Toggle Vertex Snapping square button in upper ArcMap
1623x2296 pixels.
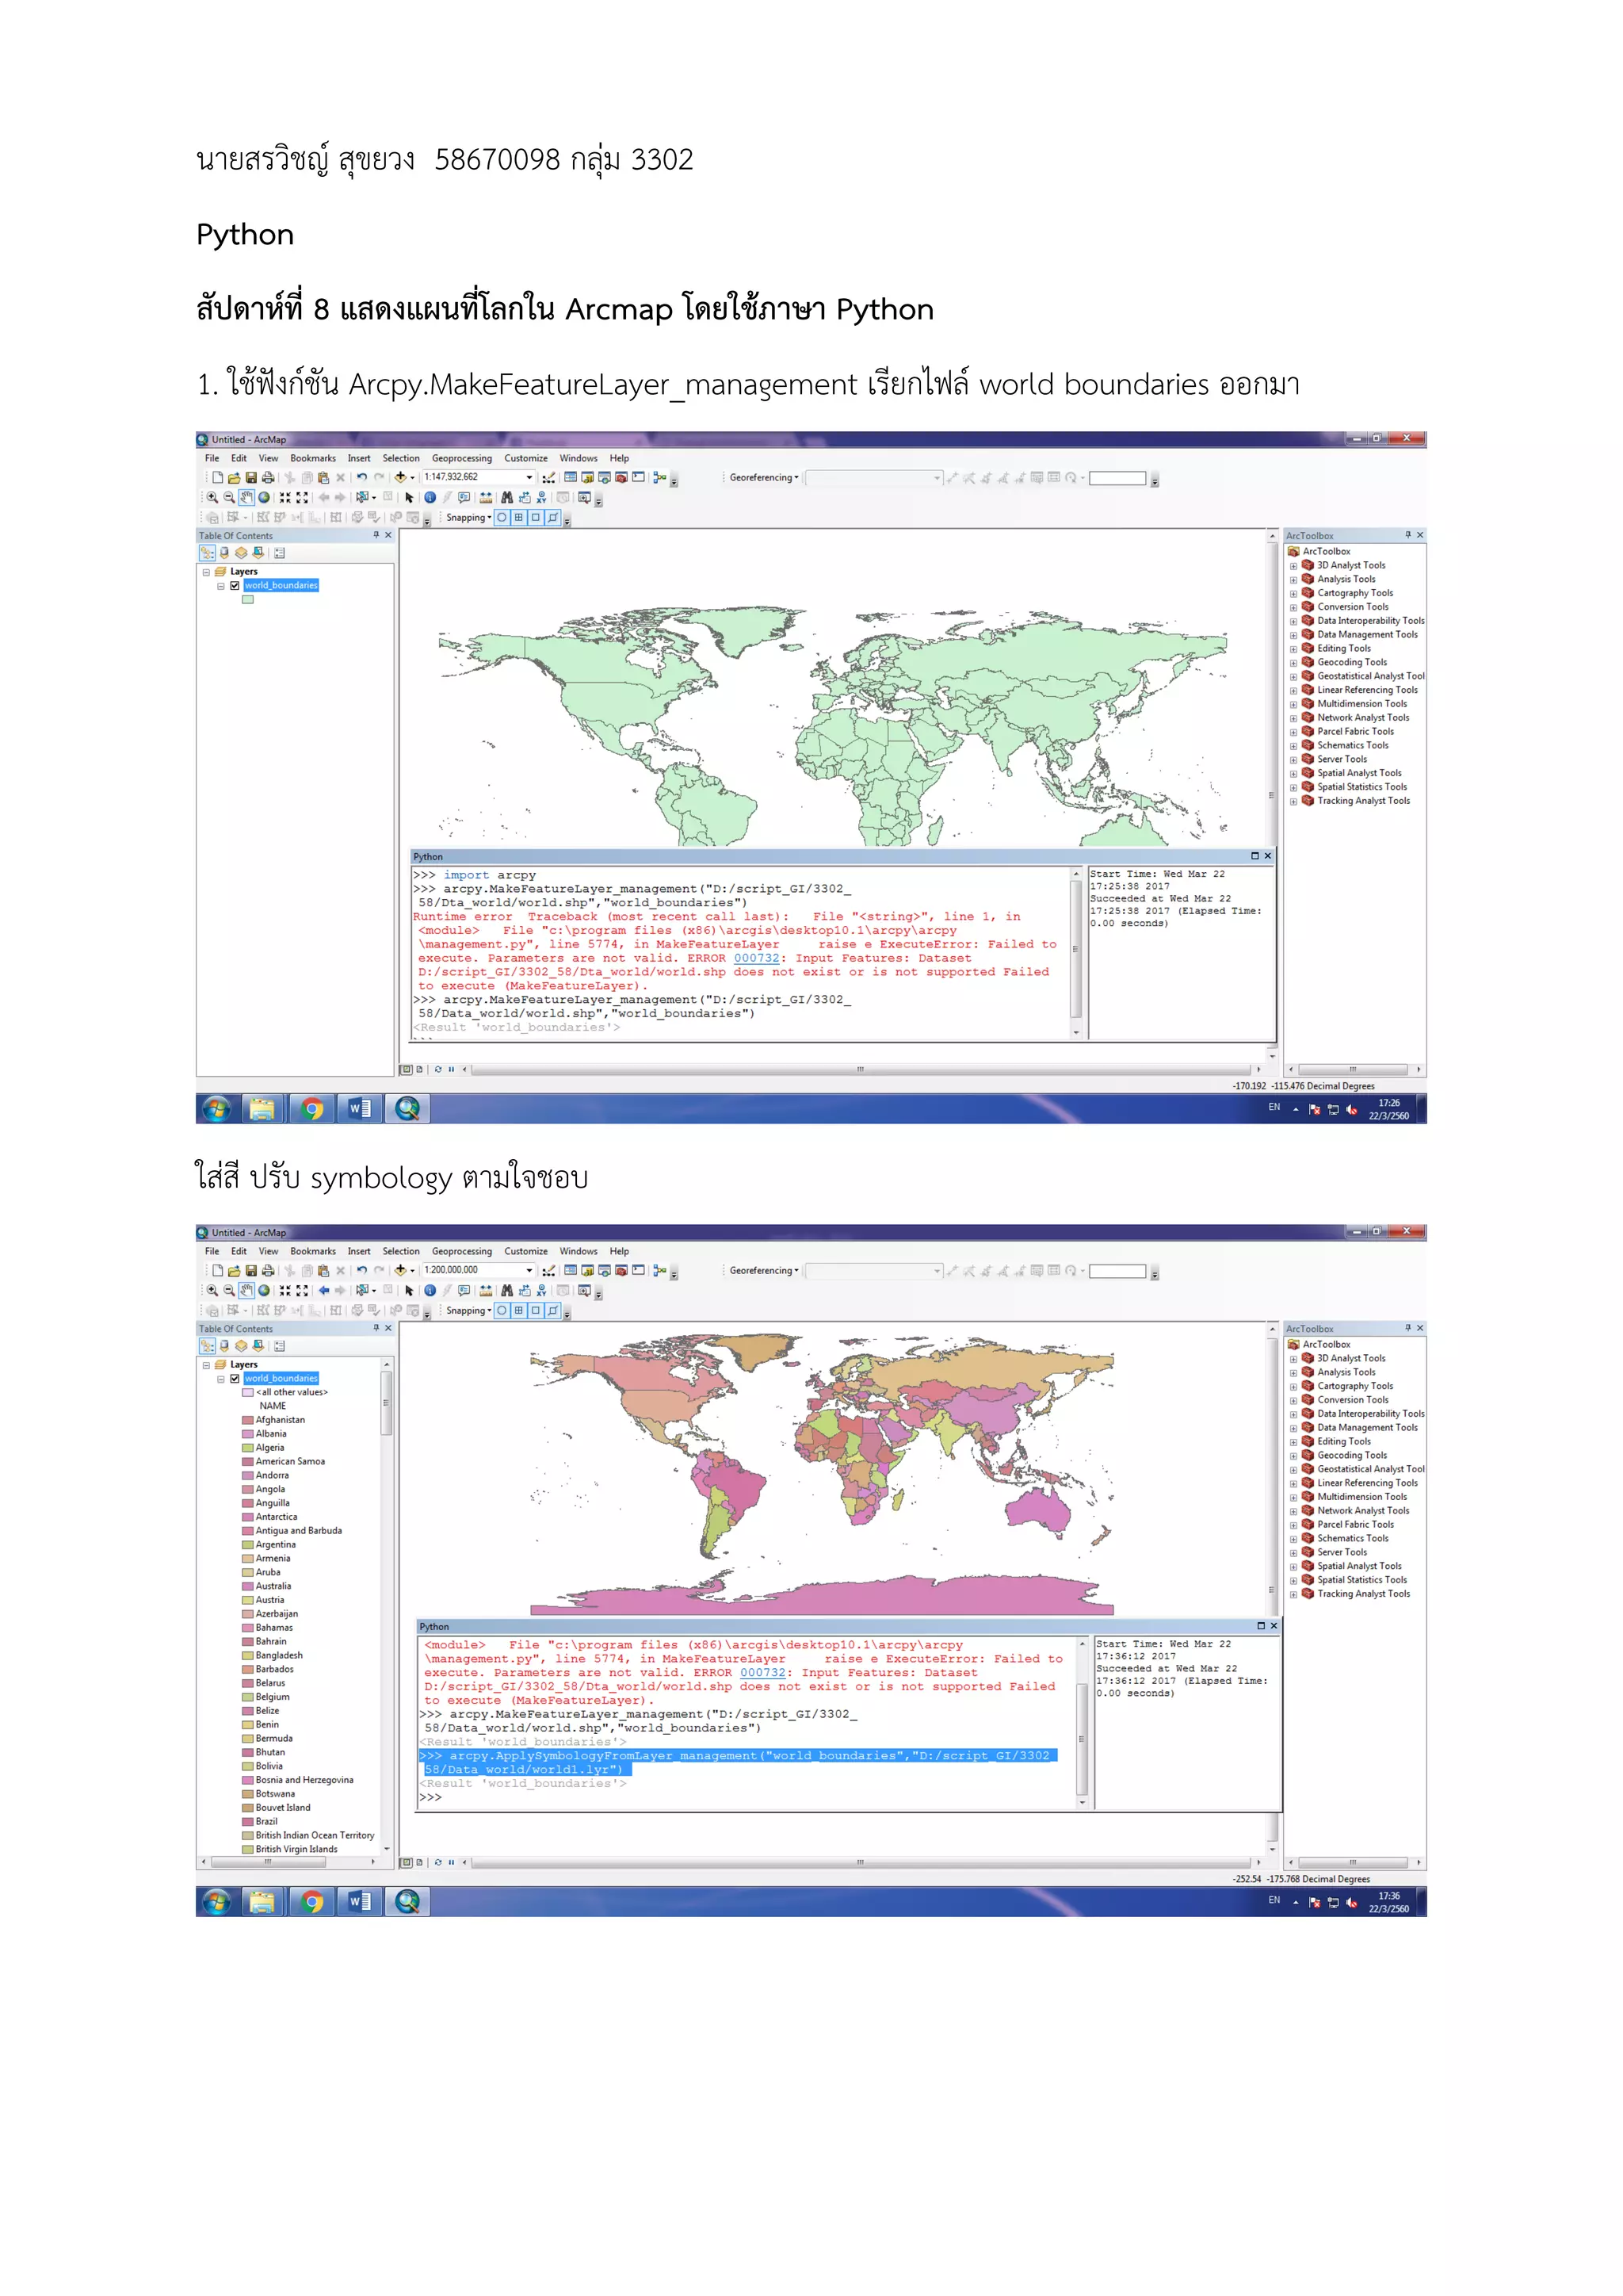coord(536,517)
